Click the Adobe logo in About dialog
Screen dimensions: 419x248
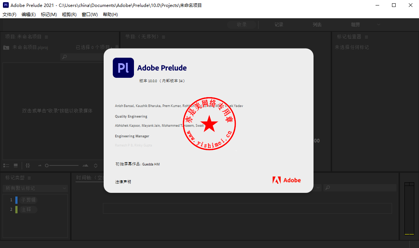pyautogui.click(x=287, y=180)
